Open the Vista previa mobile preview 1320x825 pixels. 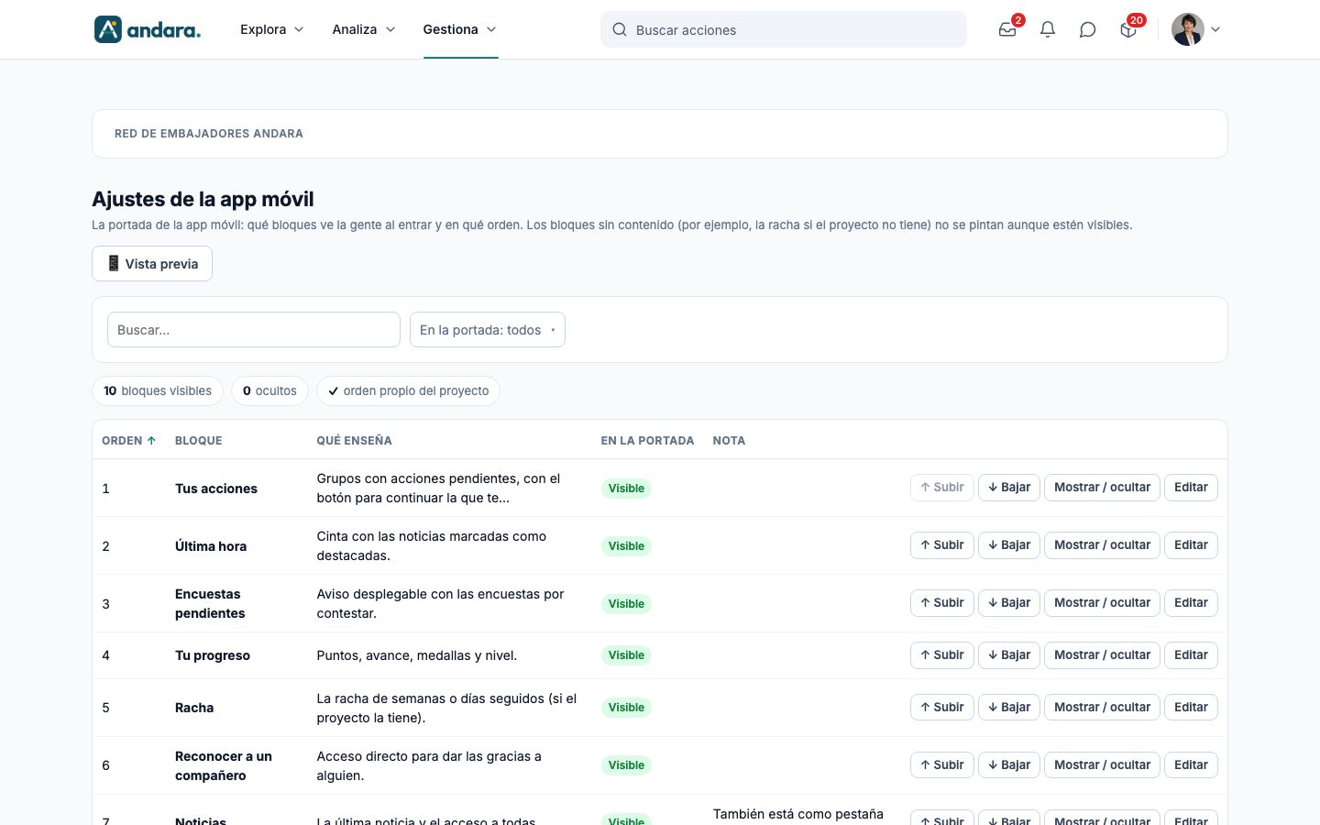(152, 264)
